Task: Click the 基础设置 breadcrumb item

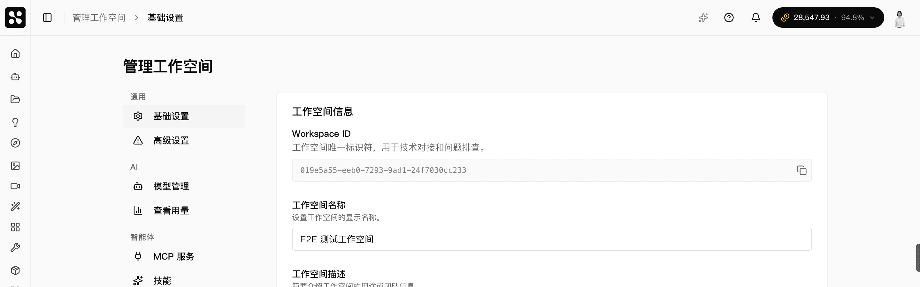Action: click(x=165, y=18)
